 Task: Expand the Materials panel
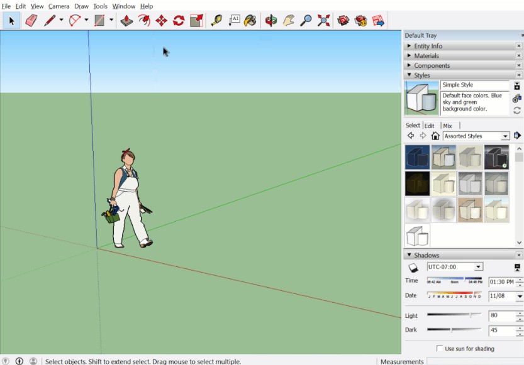[x=410, y=55]
